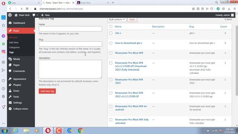Focus the tag Name field
The image size is (238, 134).
(x=70, y=29)
